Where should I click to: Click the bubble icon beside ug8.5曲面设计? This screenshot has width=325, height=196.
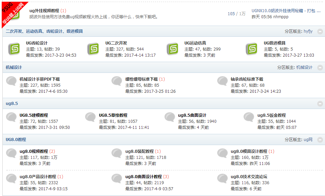click(170, 117)
